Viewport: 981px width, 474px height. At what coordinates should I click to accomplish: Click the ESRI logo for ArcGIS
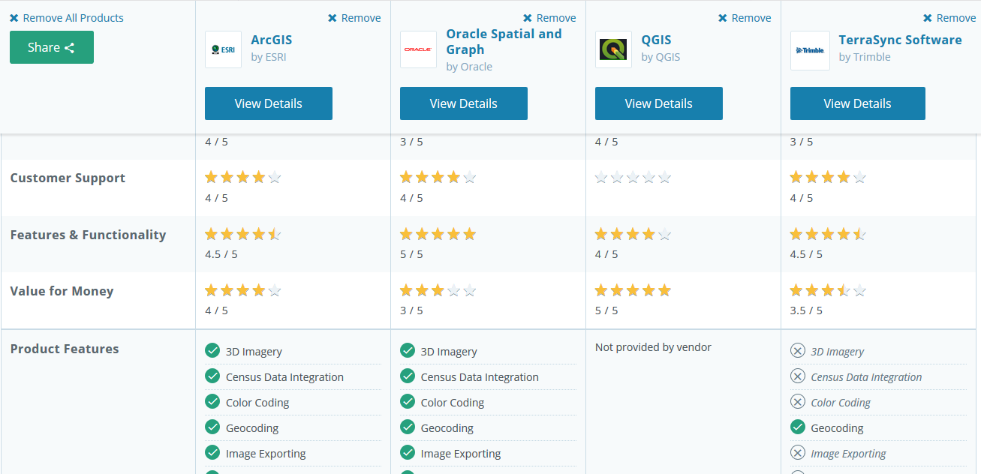(223, 49)
